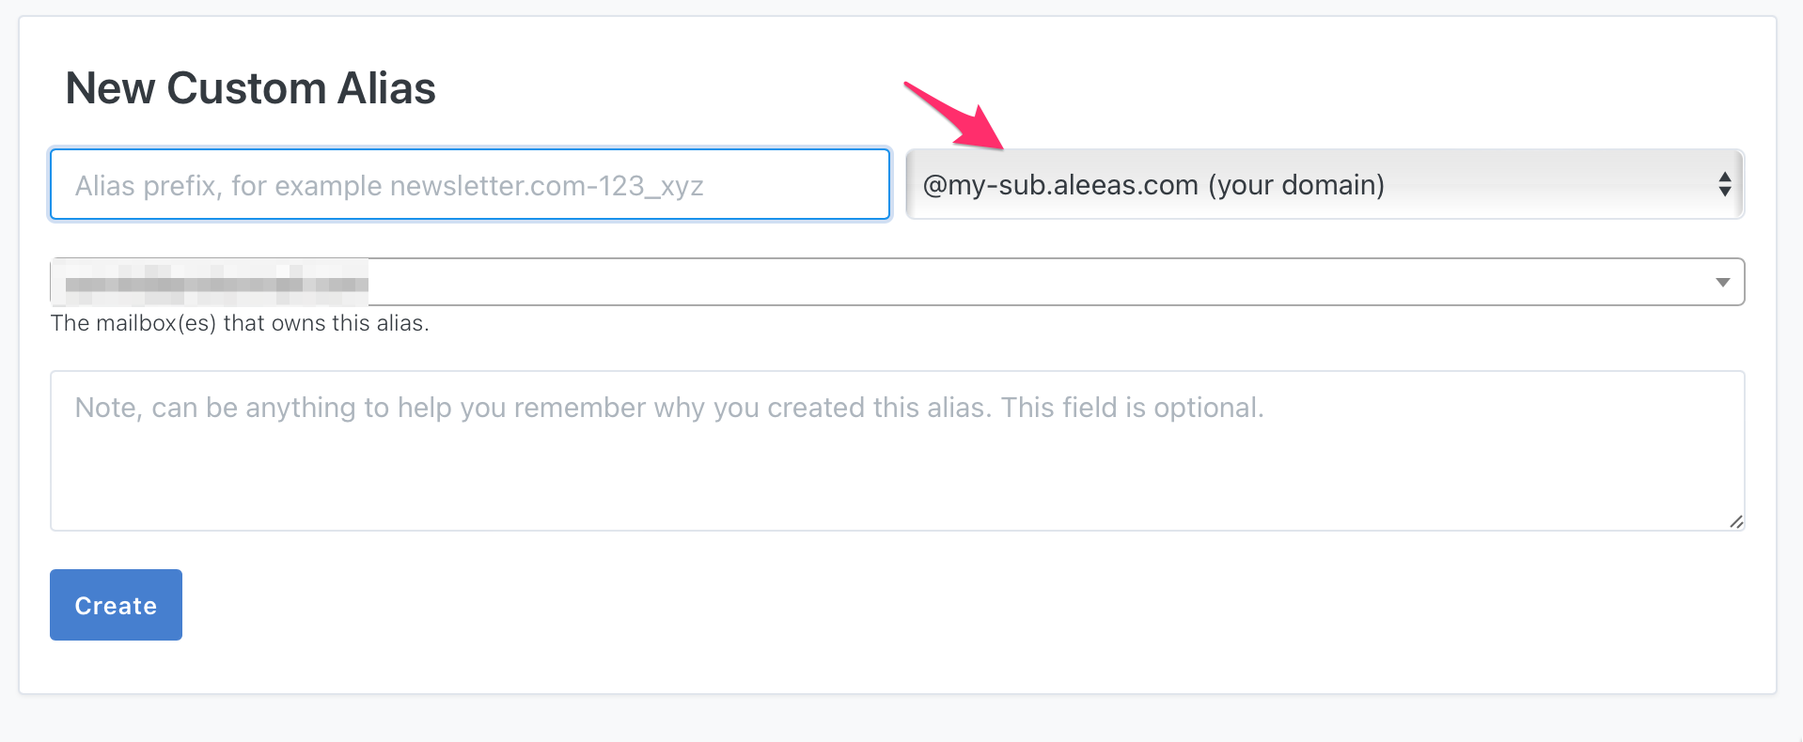Click the optional note placeholder text
Image resolution: width=1803 pixels, height=742 pixels.
pyautogui.click(x=669, y=408)
